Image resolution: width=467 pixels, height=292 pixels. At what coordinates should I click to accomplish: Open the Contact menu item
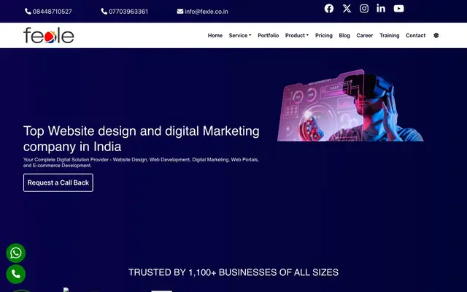415,36
